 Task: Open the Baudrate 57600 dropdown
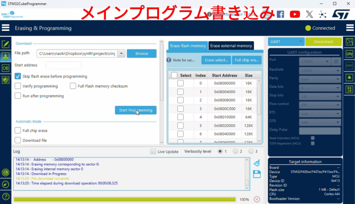[x=320, y=71]
